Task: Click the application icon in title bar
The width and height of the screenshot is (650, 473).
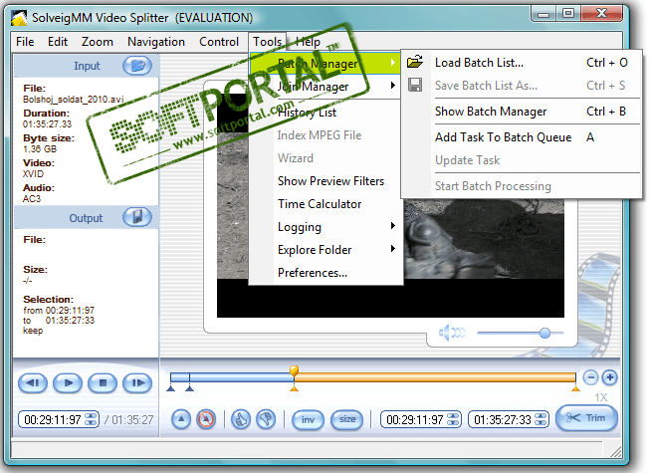Action: coord(19,18)
